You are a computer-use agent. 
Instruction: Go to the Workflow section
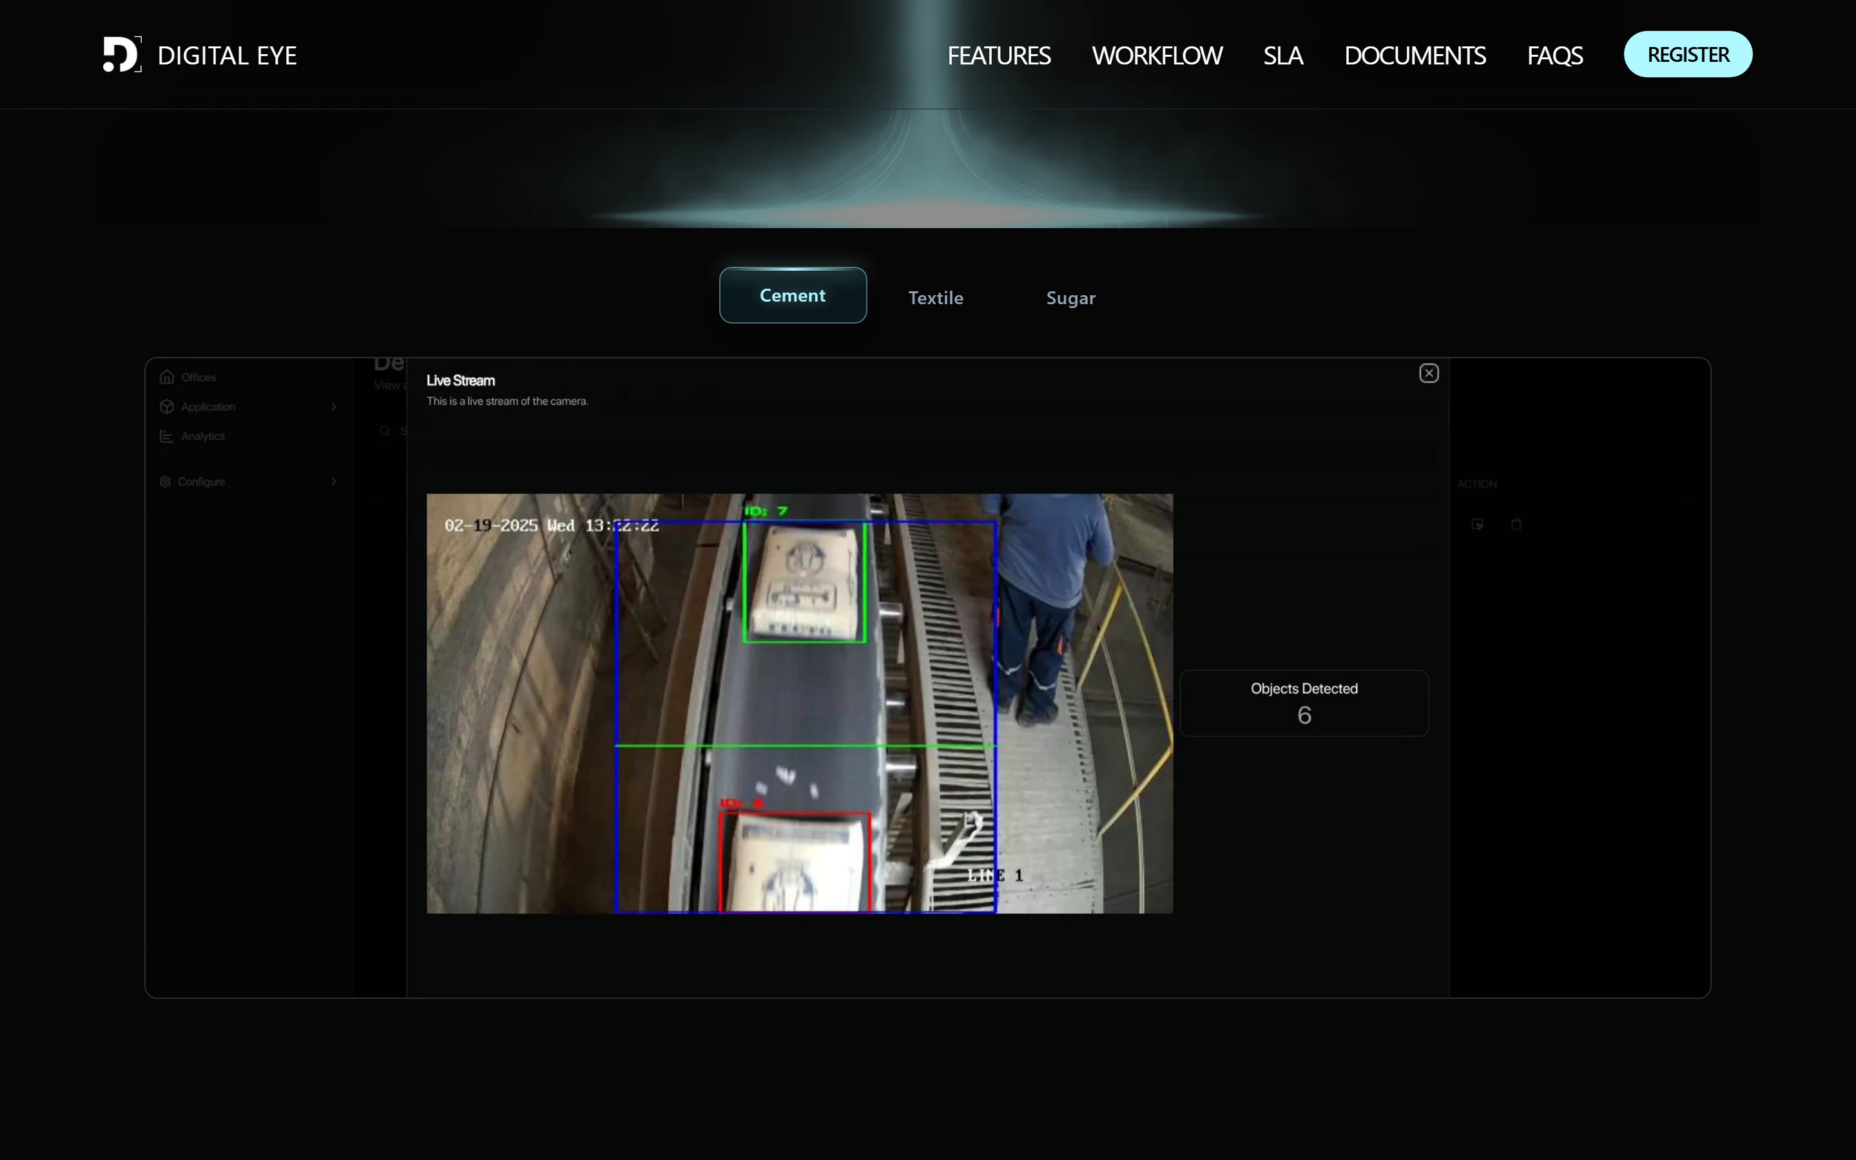tap(1157, 55)
